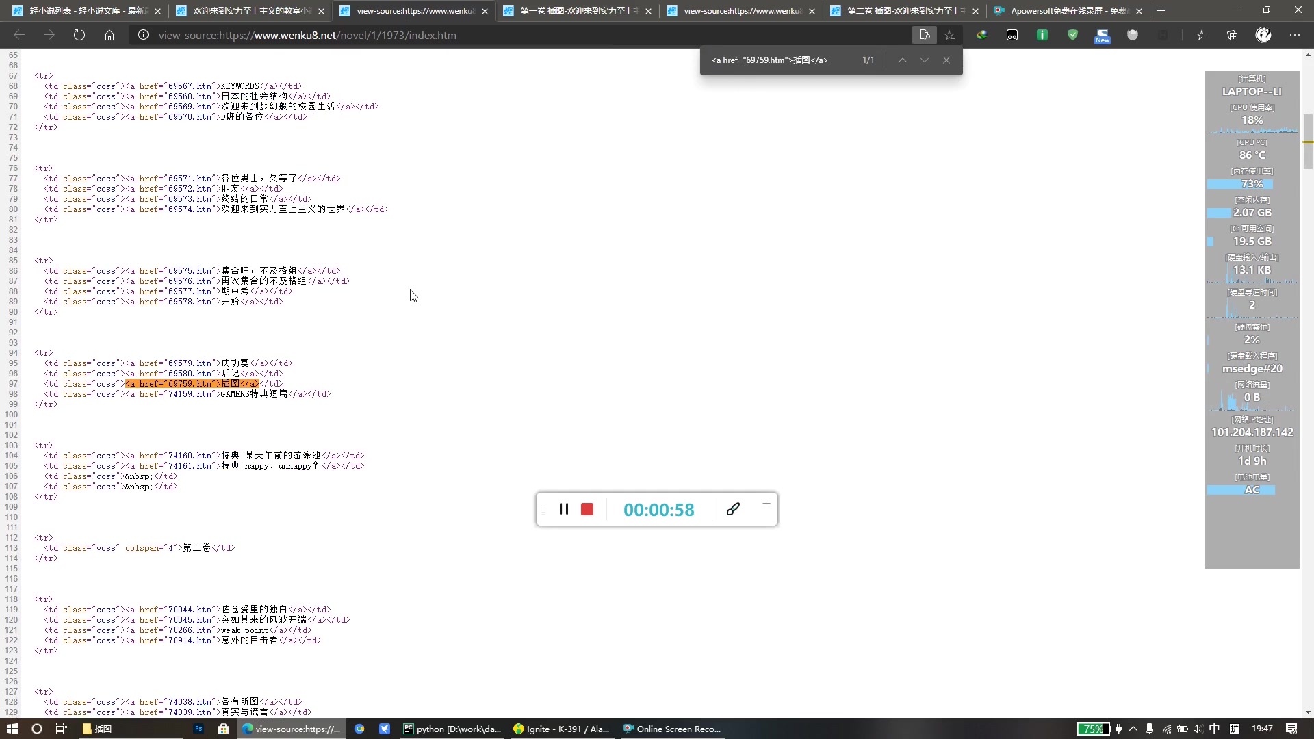Open the recorder annotation pen tool
The image size is (1314, 739).
pyautogui.click(x=733, y=509)
